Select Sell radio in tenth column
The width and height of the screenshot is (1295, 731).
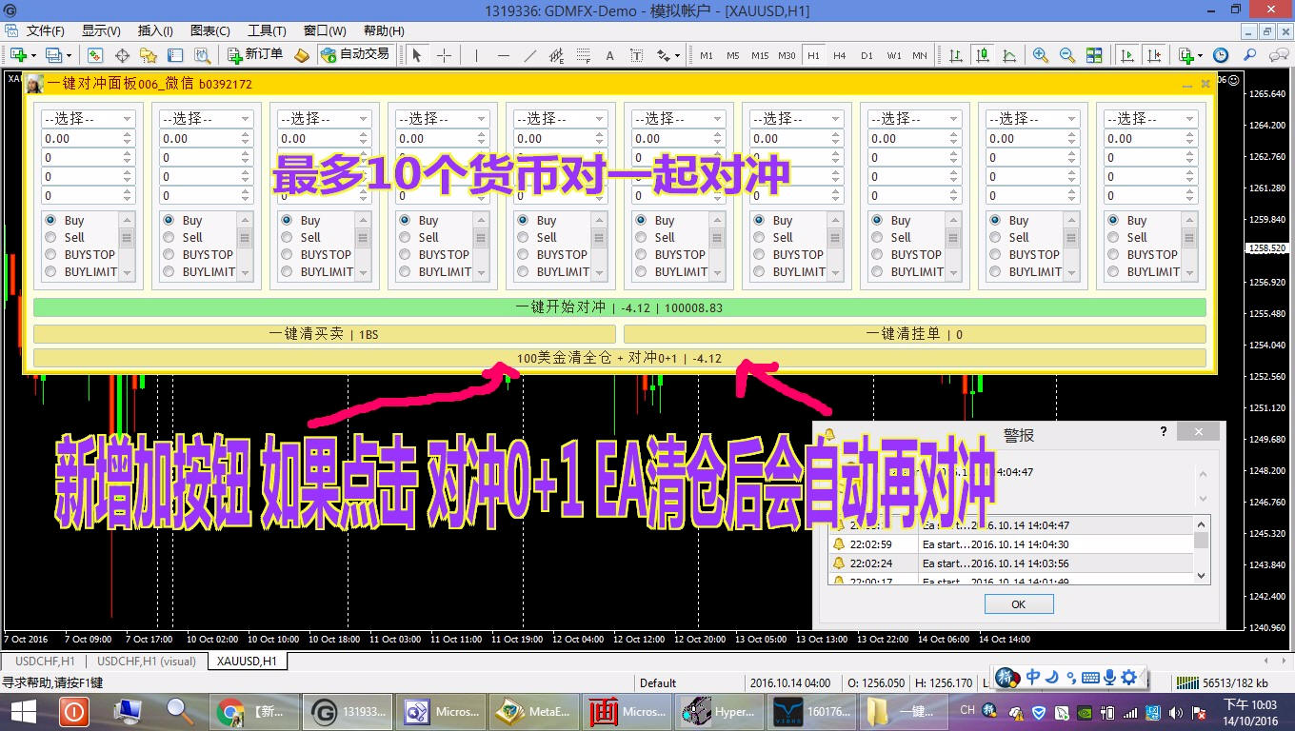(1113, 237)
